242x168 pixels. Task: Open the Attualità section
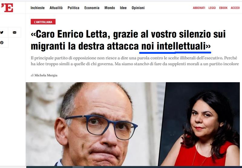(x=56, y=8)
